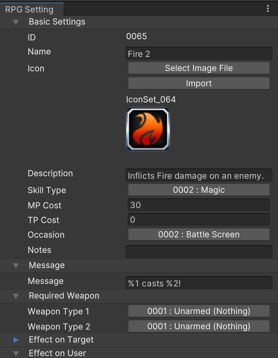Collapse the Effect on User section
The width and height of the screenshot is (278, 358).
pyautogui.click(x=16, y=353)
